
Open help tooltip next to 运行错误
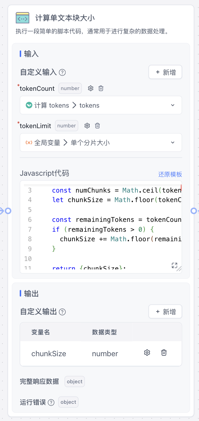click(51, 402)
